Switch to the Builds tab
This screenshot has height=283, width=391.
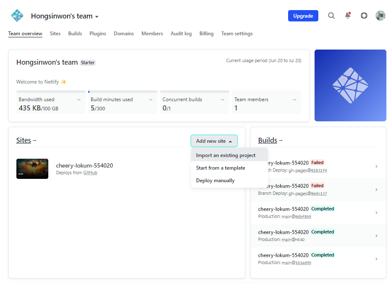pyautogui.click(x=75, y=34)
